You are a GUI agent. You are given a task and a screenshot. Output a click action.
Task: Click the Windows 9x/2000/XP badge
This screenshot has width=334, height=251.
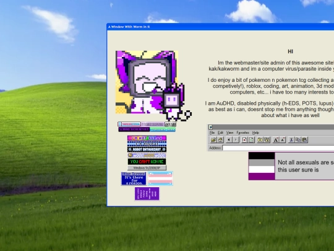[x=147, y=168]
